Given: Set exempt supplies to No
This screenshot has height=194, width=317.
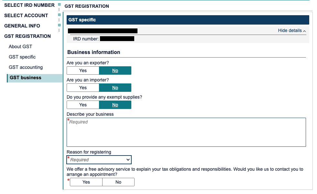Looking at the screenshot, I should click(115, 105).
